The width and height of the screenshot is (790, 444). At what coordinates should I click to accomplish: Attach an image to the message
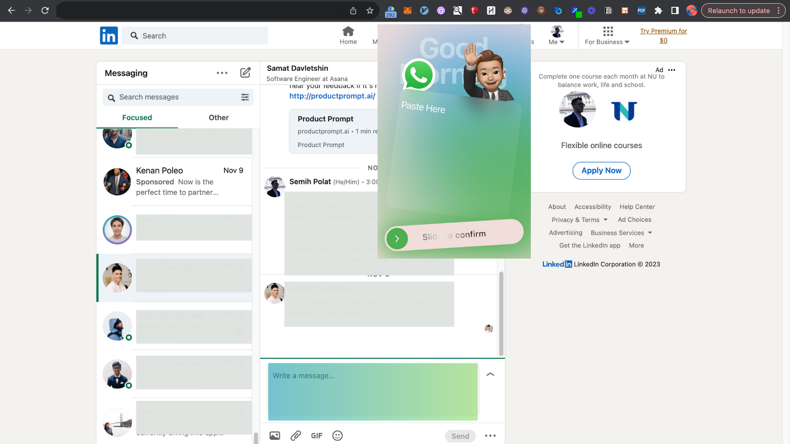(274, 436)
